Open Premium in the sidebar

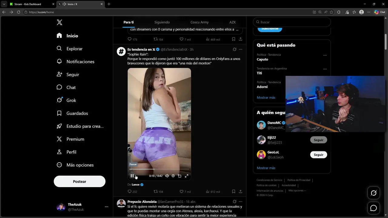pyautogui.click(x=71, y=139)
